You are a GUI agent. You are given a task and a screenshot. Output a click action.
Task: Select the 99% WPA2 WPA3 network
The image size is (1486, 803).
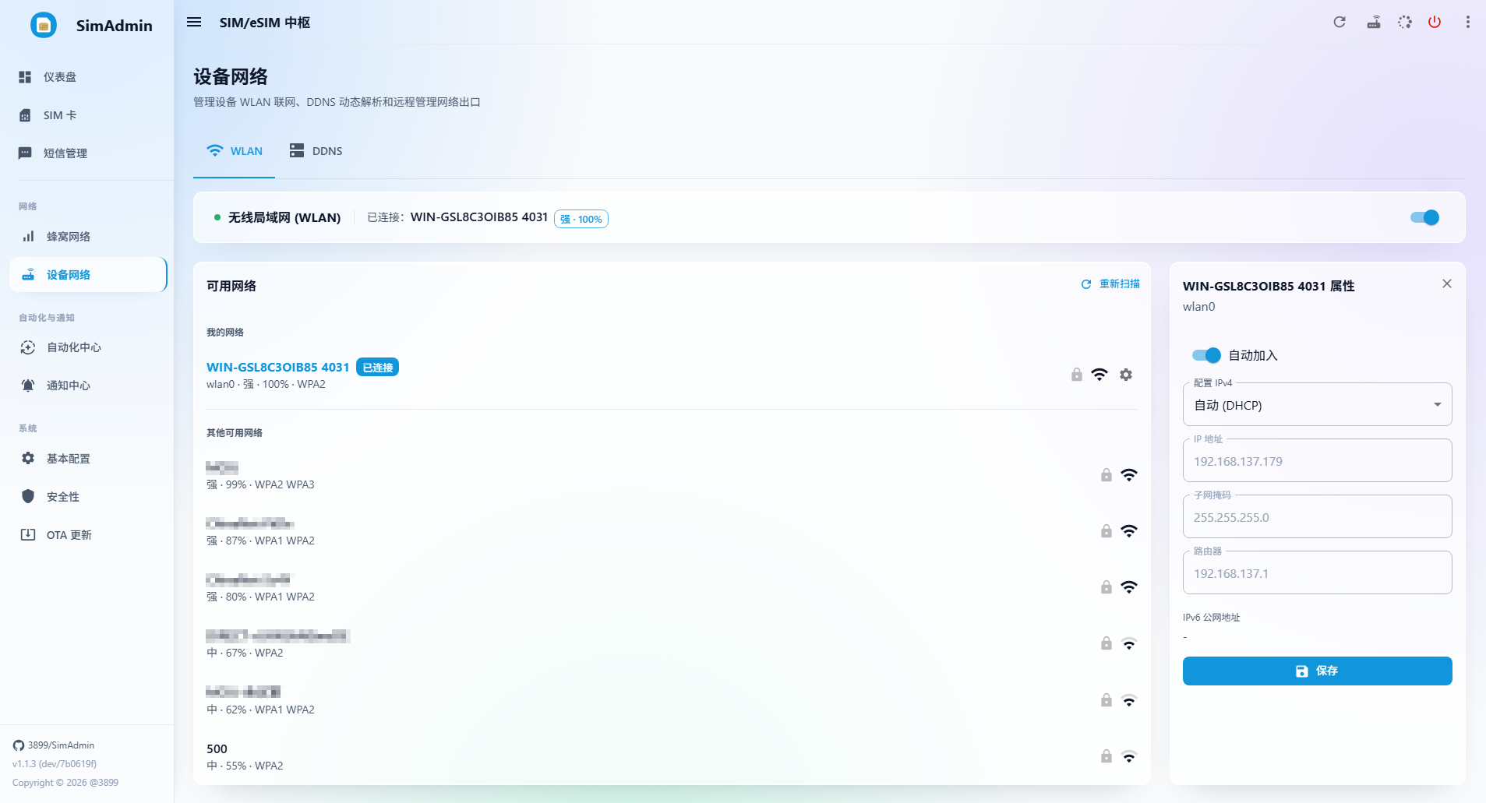tap(672, 475)
